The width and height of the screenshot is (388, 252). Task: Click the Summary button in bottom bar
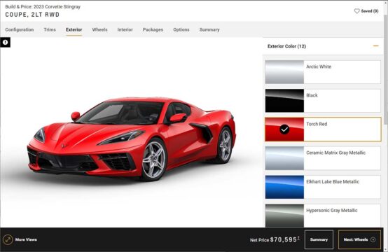pyautogui.click(x=319, y=239)
